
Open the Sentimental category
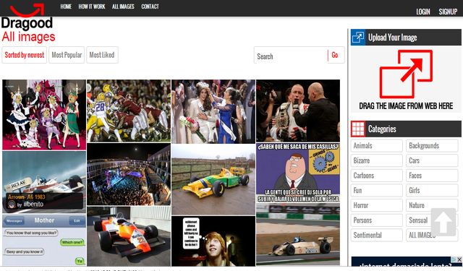click(x=376, y=235)
